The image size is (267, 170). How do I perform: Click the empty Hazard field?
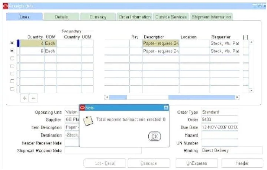pyautogui.click(x=220, y=135)
